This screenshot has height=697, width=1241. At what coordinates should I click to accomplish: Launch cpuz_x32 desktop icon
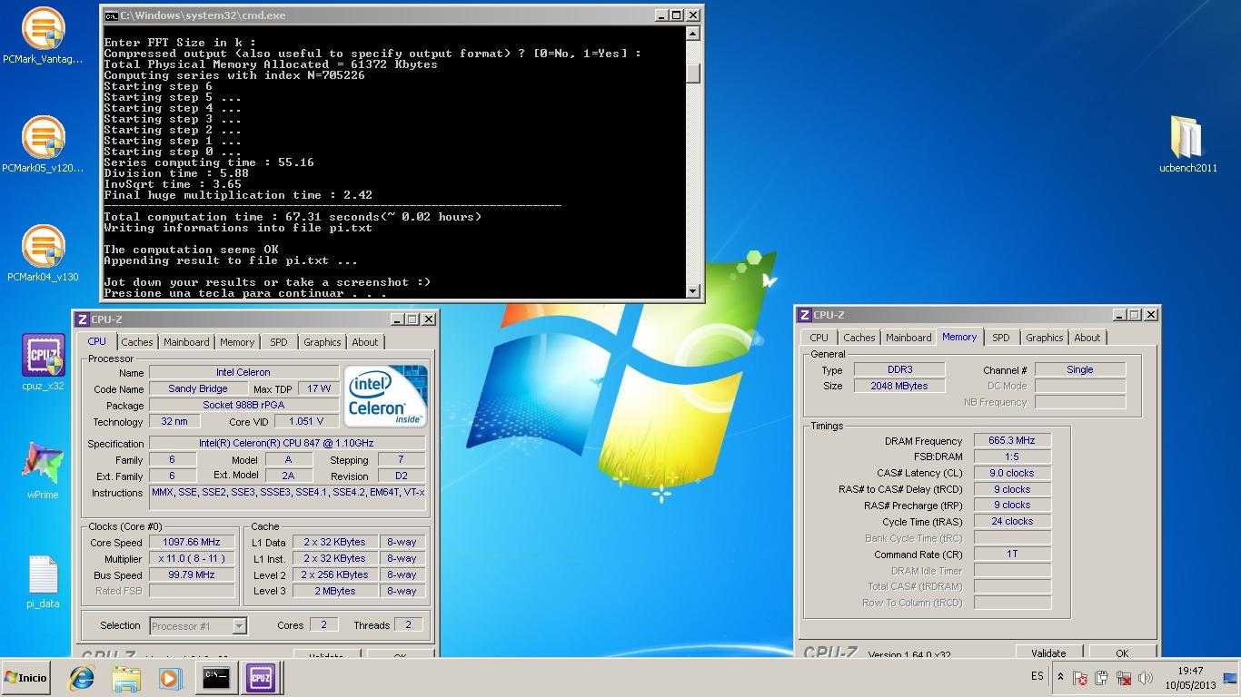tap(43, 362)
